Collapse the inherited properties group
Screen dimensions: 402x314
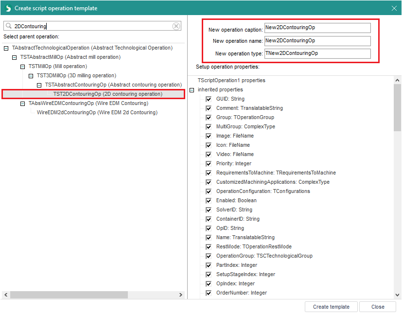tap(192, 90)
